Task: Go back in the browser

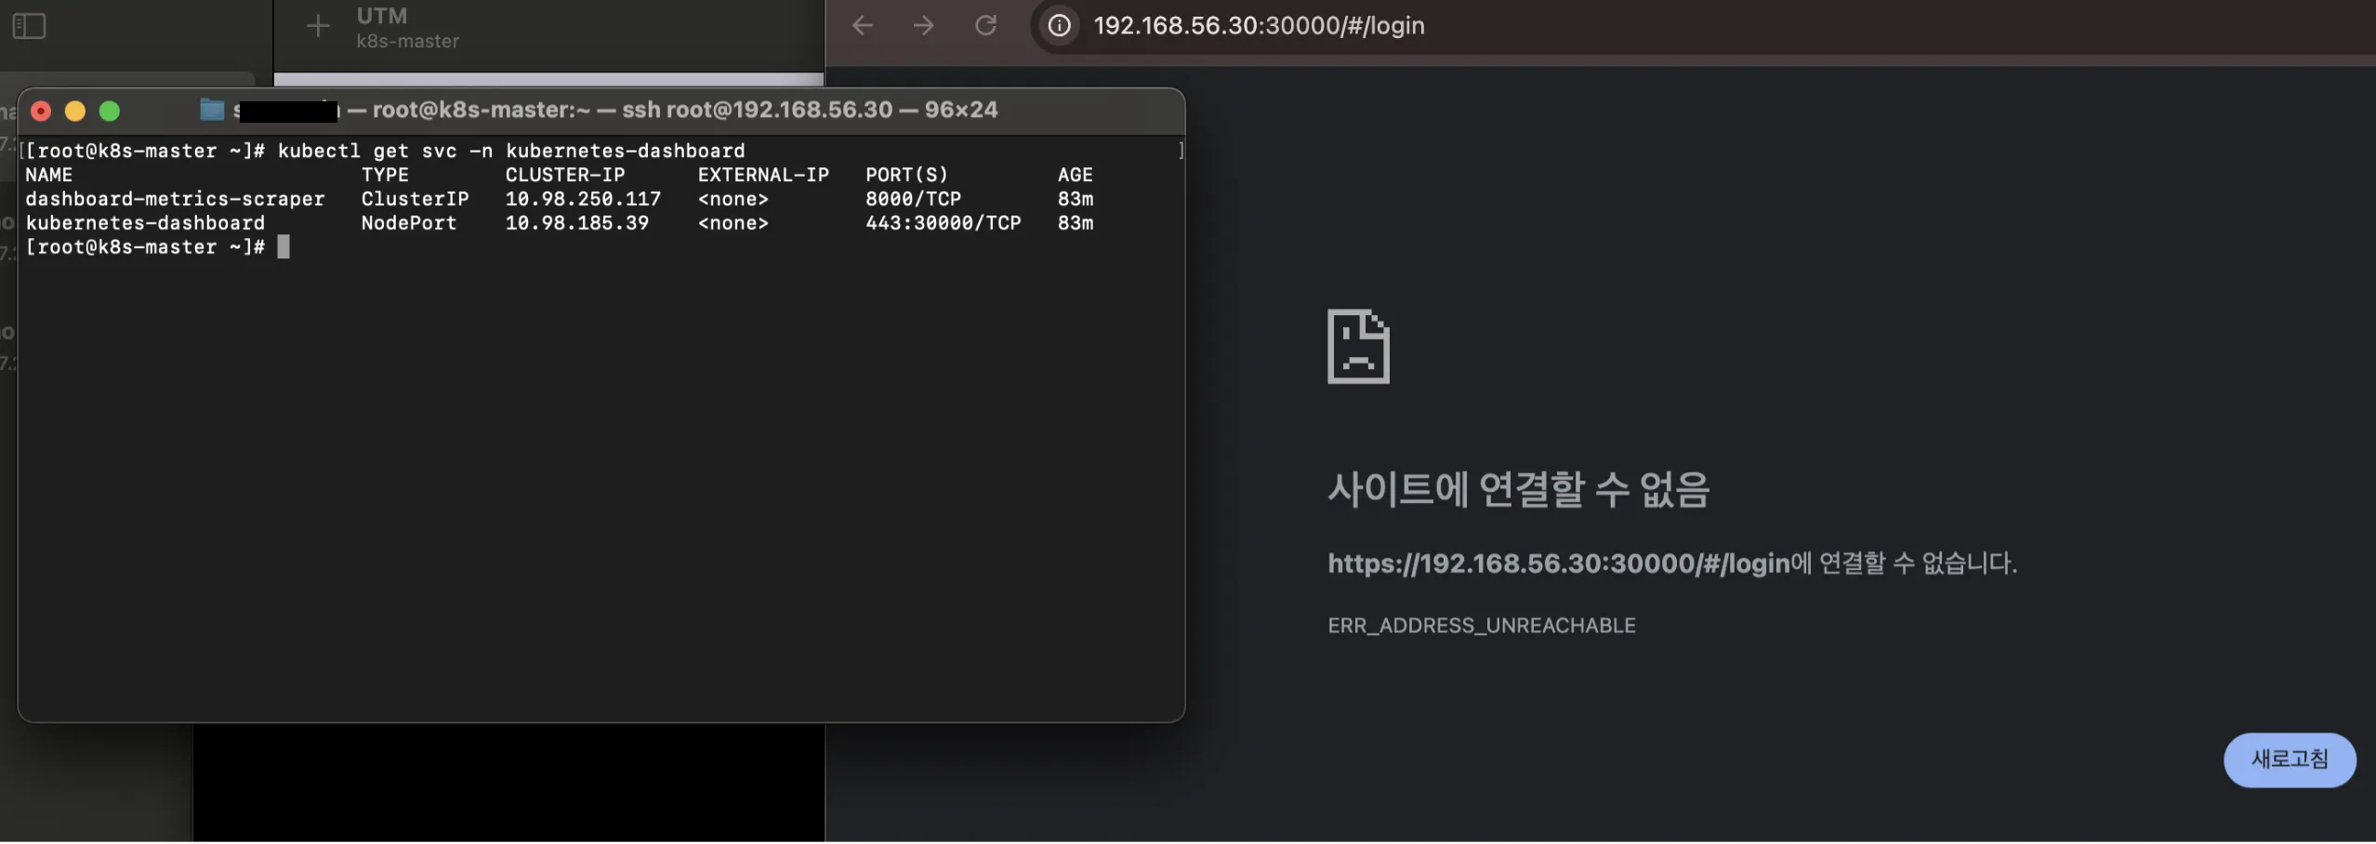Action: click(x=863, y=26)
